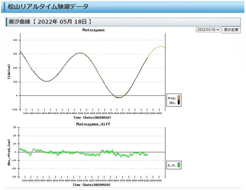Image resolution: width=246 pixels, height=190 pixels.
Task: Click the black Obs. legend swatch
Action: (178, 103)
